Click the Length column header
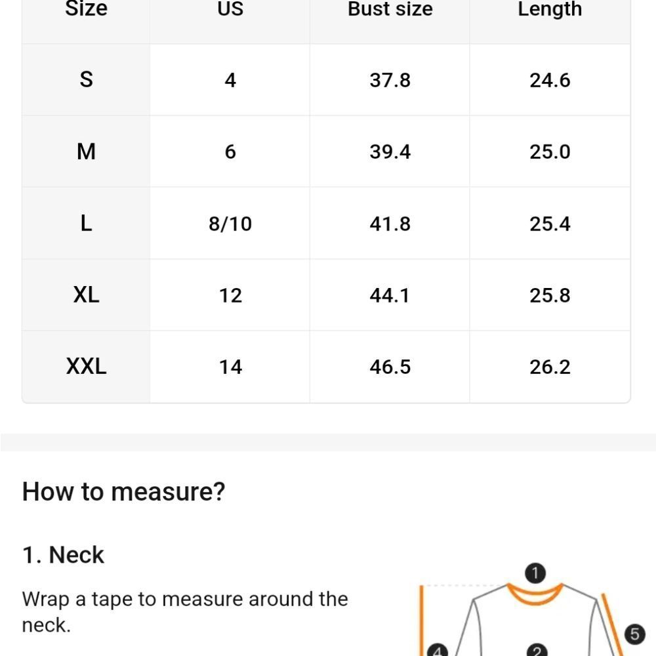656x656 pixels. [x=550, y=9]
